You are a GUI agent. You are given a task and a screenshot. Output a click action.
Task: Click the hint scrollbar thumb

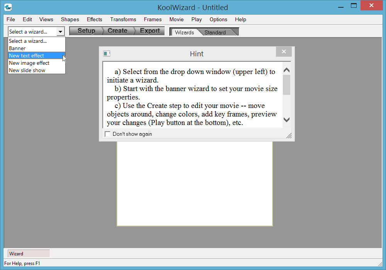tap(286, 85)
